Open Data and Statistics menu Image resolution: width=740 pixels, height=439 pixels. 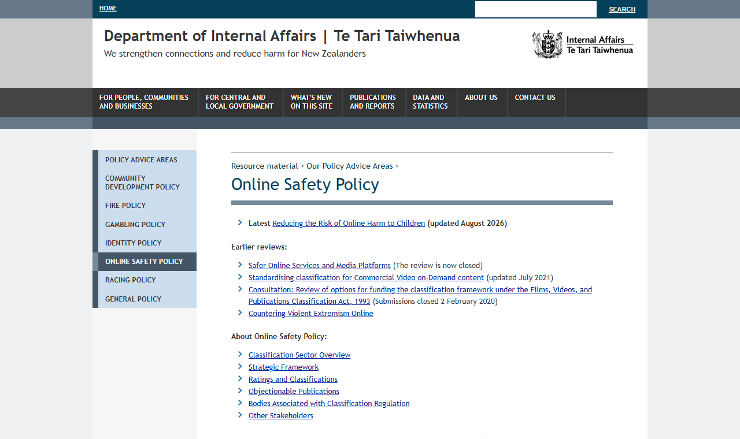pyautogui.click(x=431, y=102)
